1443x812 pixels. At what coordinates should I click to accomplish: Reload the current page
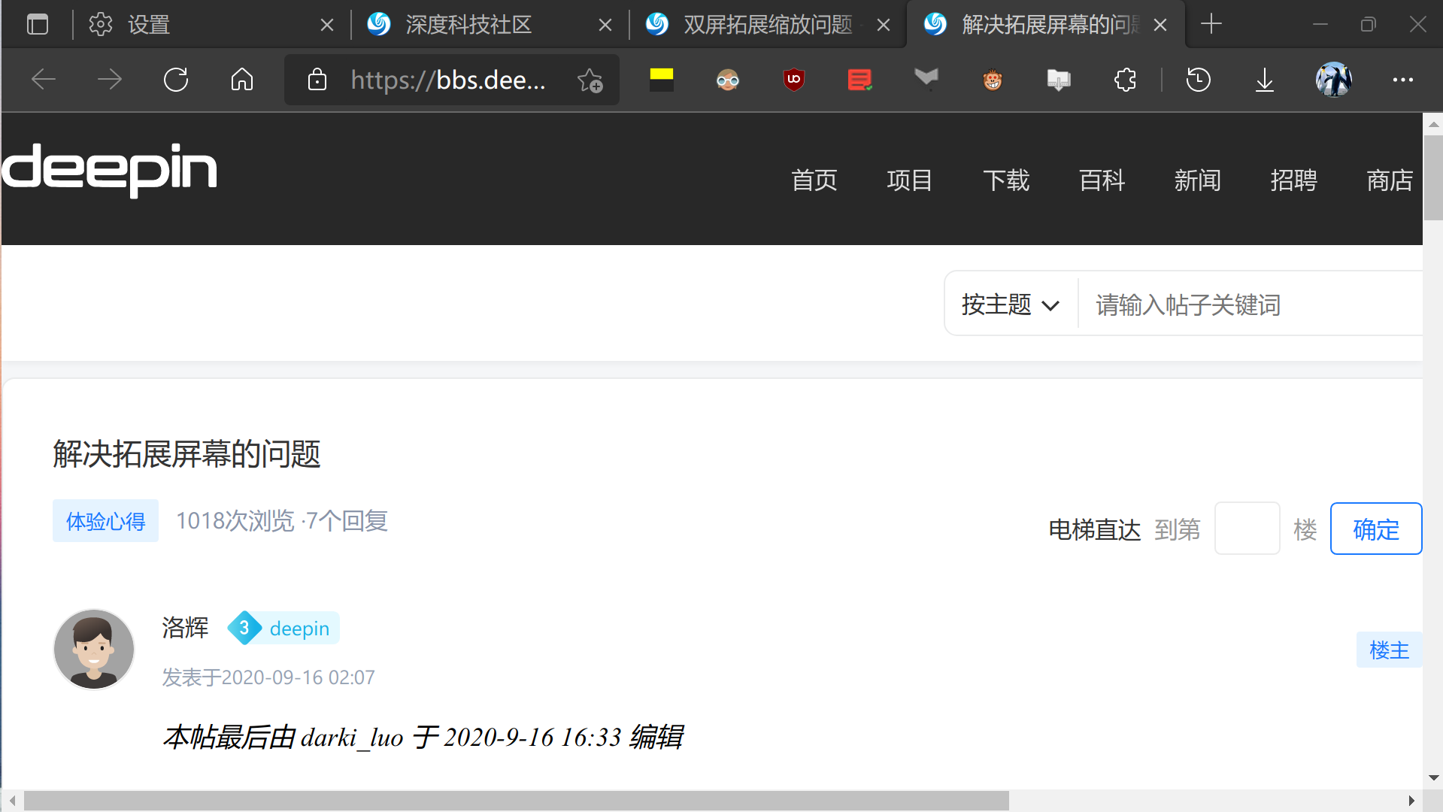coord(176,80)
